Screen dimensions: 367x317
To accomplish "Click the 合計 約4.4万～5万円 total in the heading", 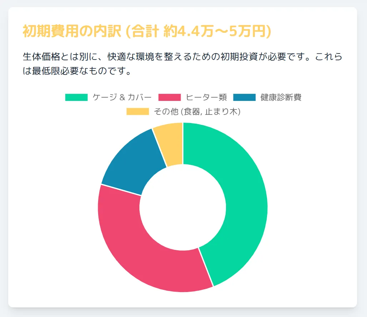I will coord(198,31).
